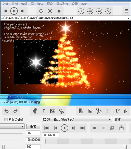Click the 00:06.688 time input field
Image resolution: width=131 pixels, height=149 pixels.
tap(51, 135)
